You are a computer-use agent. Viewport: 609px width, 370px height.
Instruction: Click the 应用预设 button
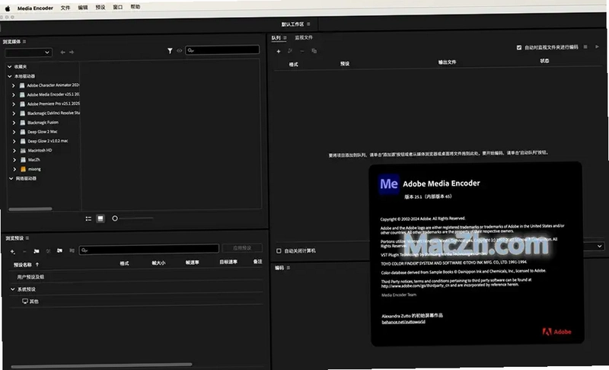coord(242,247)
